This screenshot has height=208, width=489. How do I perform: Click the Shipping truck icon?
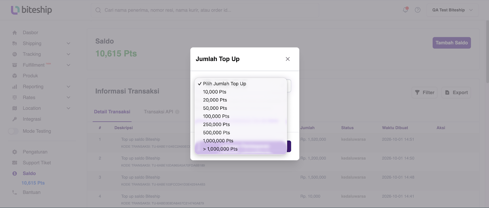click(15, 43)
